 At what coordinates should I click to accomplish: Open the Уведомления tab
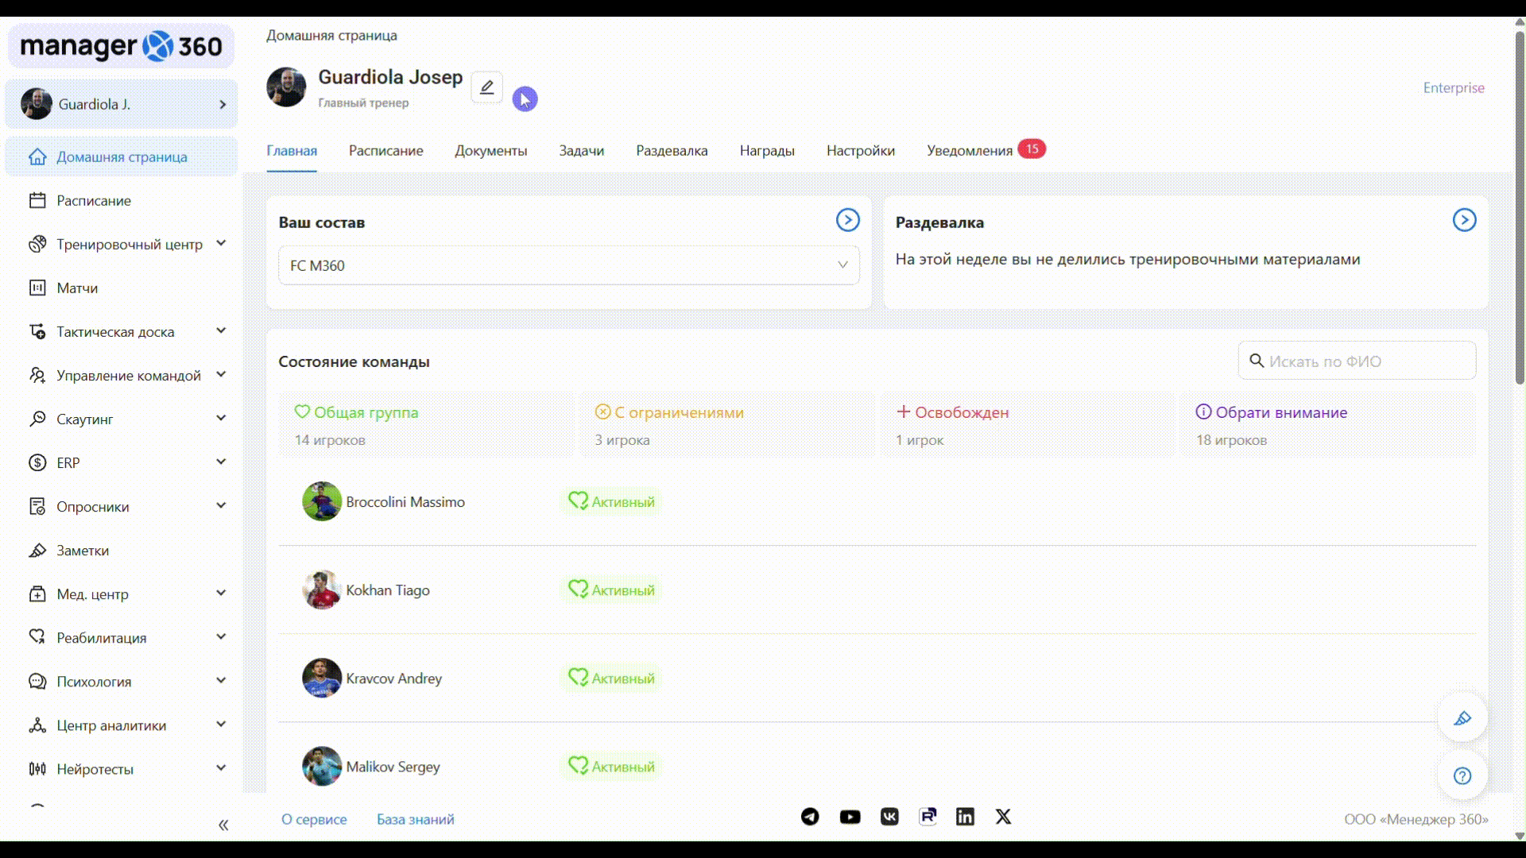coord(970,151)
